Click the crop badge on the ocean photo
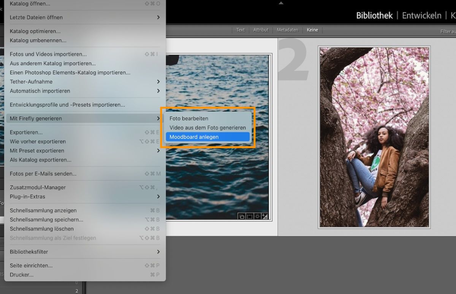 point(249,216)
